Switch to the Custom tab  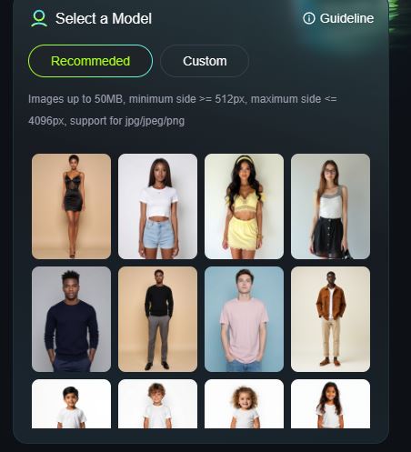(x=205, y=61)
